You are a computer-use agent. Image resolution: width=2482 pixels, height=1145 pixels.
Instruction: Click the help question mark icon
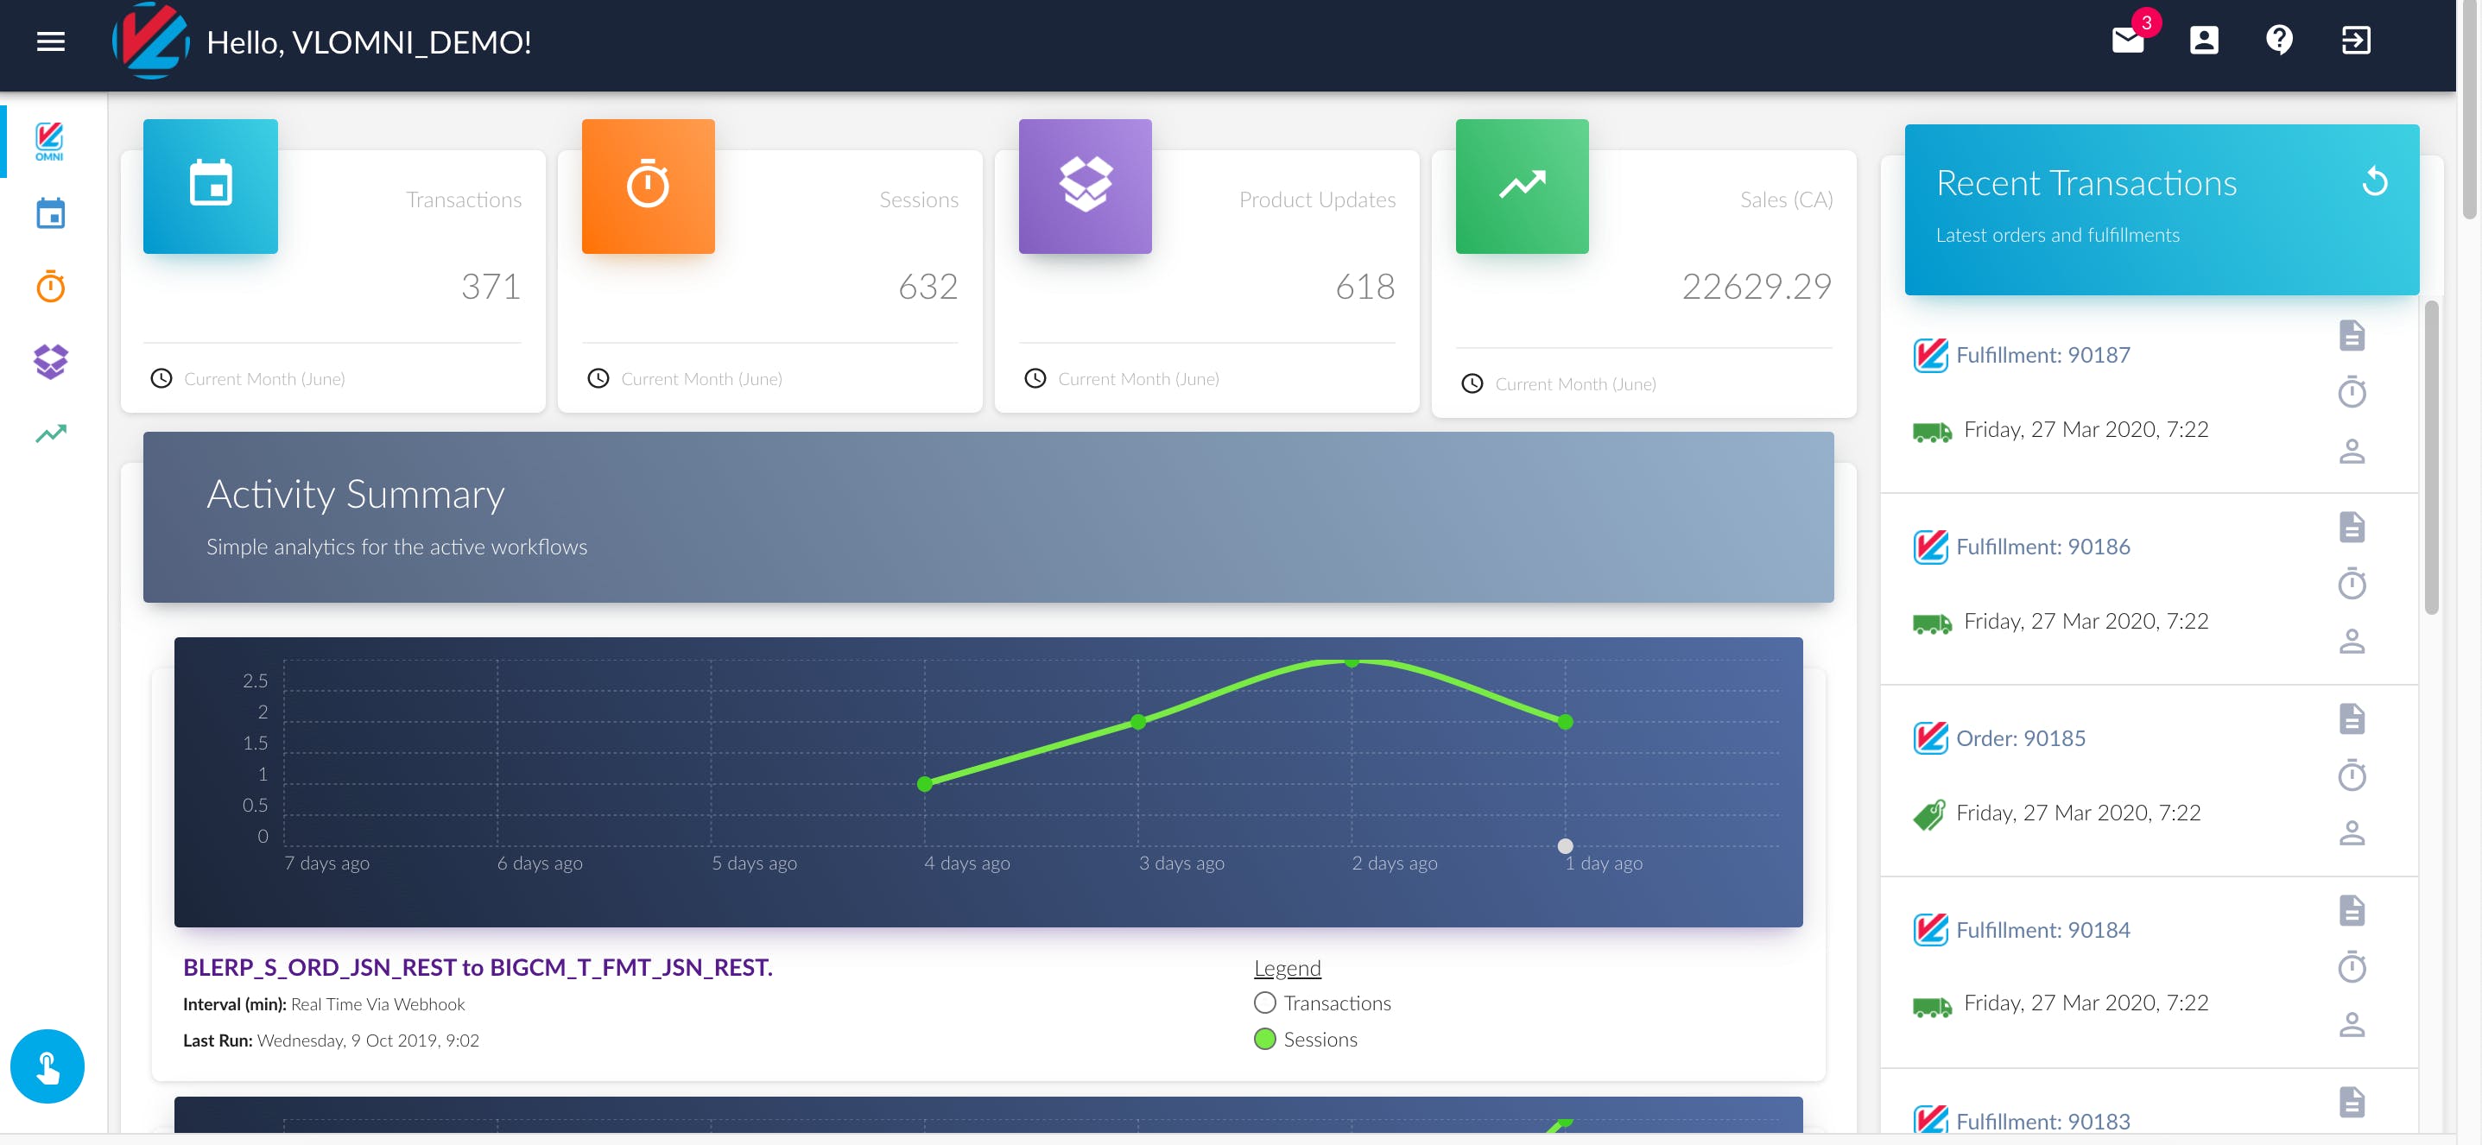[x=2279, y=41]
